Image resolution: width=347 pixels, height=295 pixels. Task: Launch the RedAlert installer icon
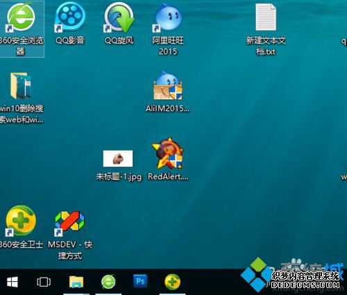coord(168,153)
